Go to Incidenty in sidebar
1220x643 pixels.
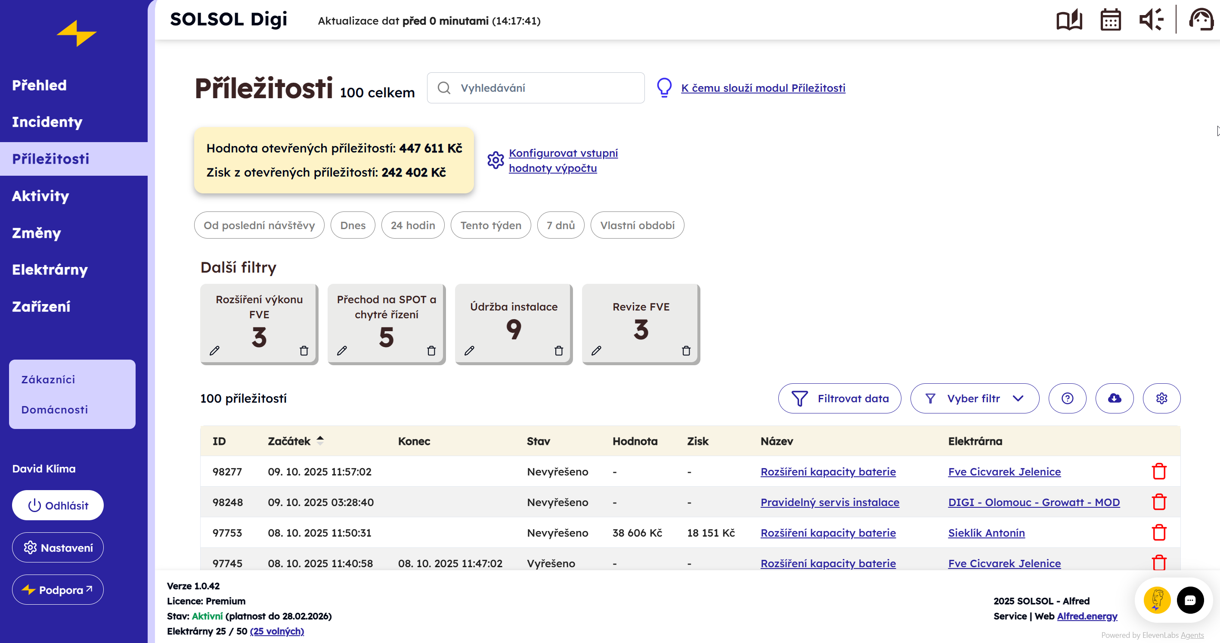point(47,122)
